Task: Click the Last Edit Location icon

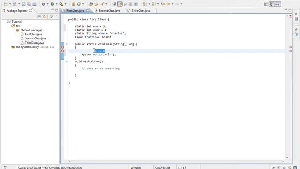Action: pos(163,4)
